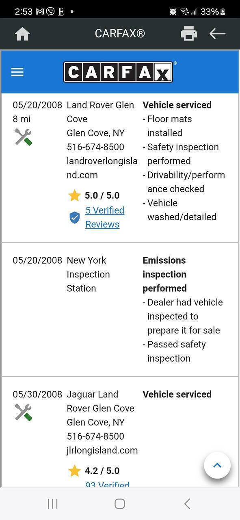Tap the back arrow in header
The height and width of the screenshot is (520, 240).
point(217,34)
